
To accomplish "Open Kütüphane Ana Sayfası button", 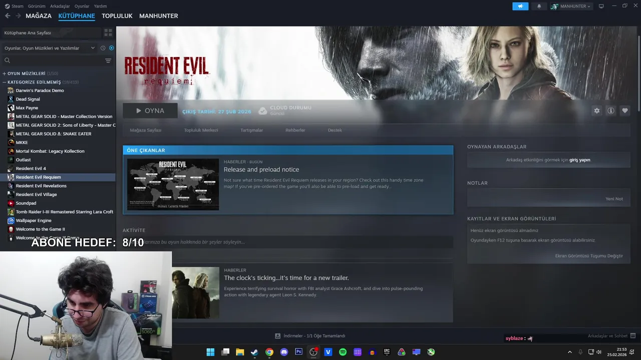I will pyautogui.click(x=51, y=32).
